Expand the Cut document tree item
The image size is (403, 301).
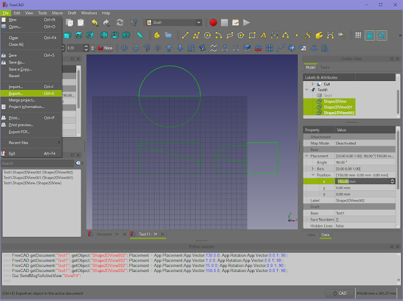click(312, 84)
